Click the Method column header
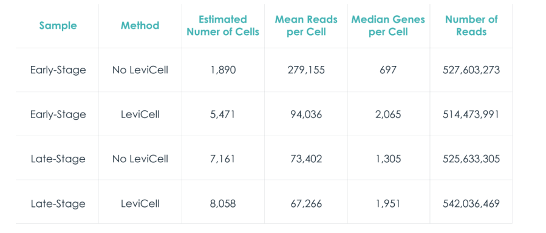The height and width of the screenshot is (233, 546). [140, 25]
